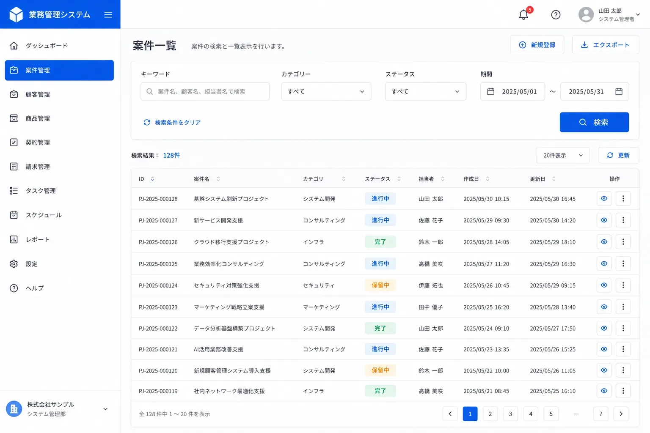Screen dimensions: 650x433
Task: Open レポート in sidebar
Action: pyautogui.click(x=59, y=239)
